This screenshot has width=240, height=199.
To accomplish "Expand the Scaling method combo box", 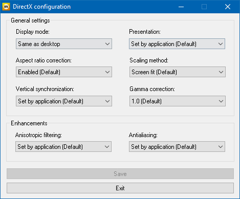I will click(178, 72).
